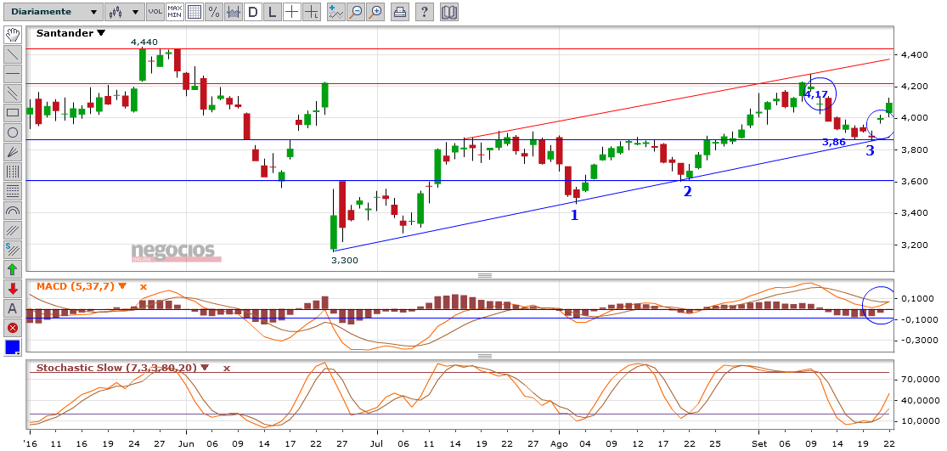
Task: Click the 0,1000 MACD axis label
Action: [916, 300]
